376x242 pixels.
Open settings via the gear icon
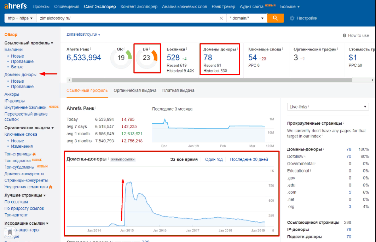point(292,18)
